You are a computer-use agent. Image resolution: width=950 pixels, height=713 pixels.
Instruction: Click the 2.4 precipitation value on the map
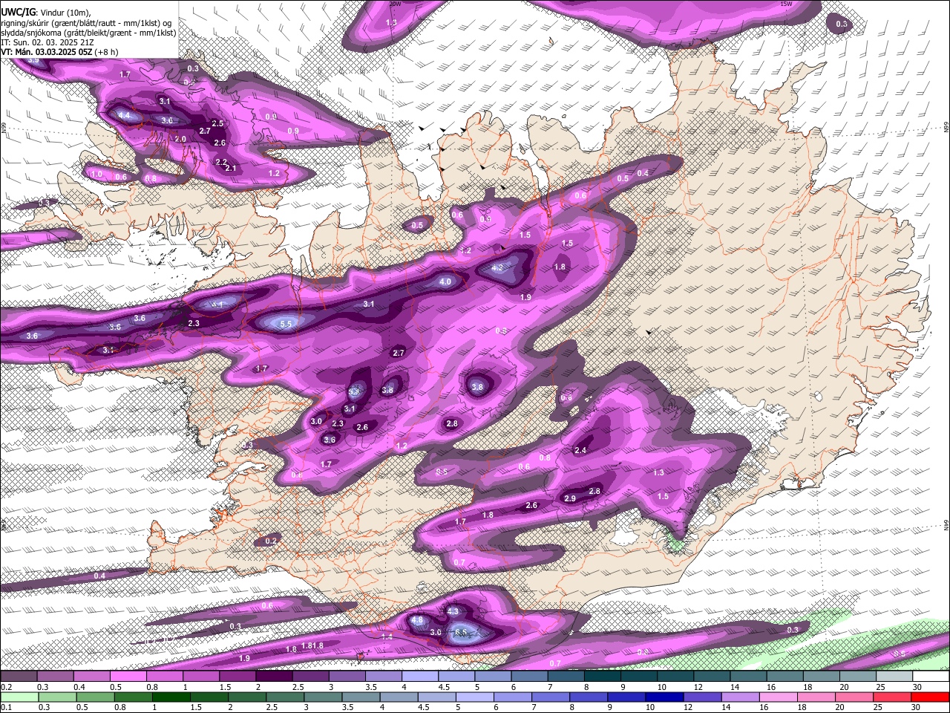580,451
